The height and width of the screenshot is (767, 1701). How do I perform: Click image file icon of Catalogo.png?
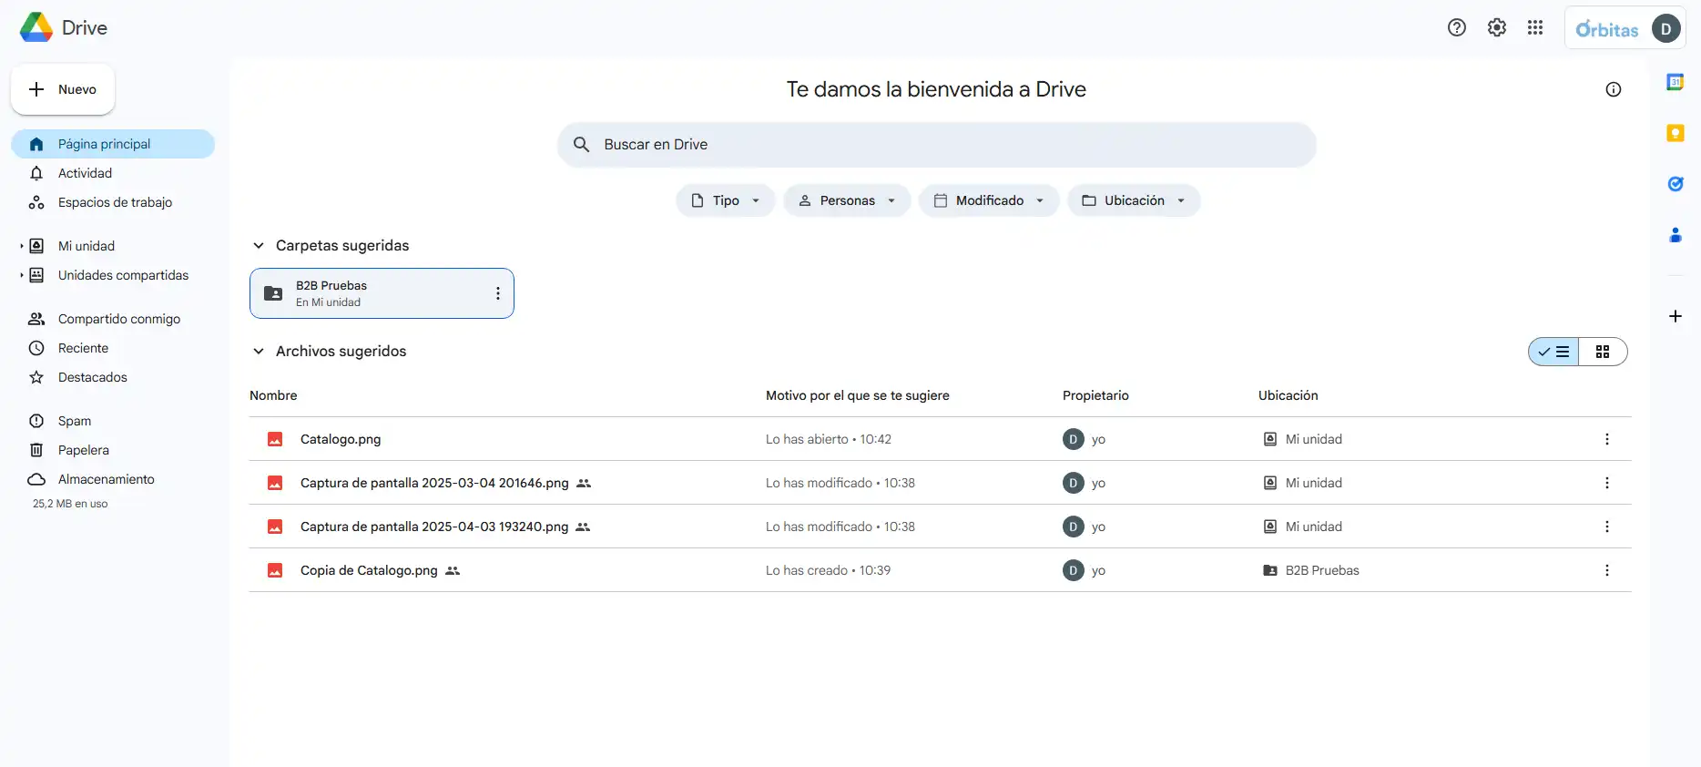(x=275, y=439)
